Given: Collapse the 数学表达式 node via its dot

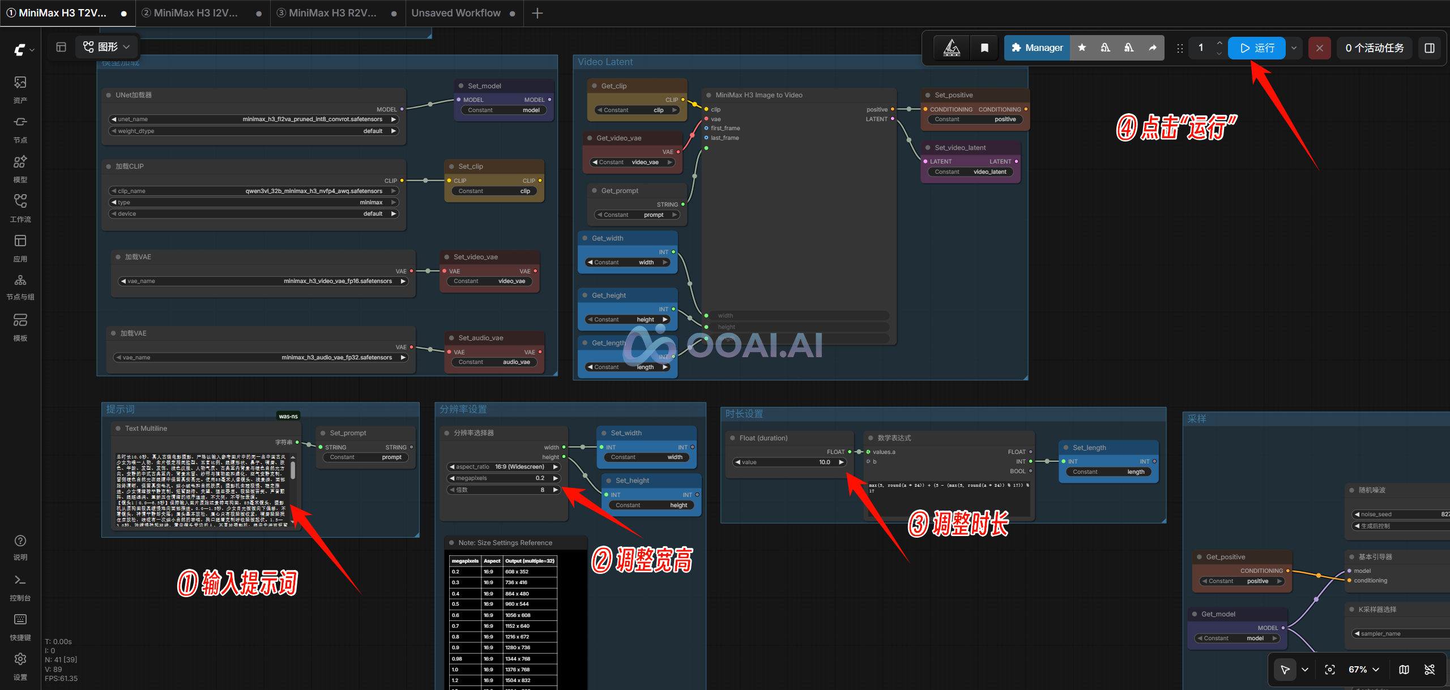Looking at the screenshot, I should click(871, 438).
